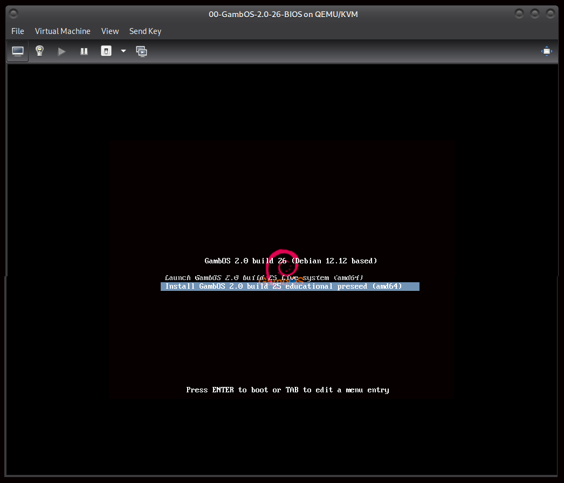
Task: Open the Virtual Machine menu
Action: click(x=63, y=31)
